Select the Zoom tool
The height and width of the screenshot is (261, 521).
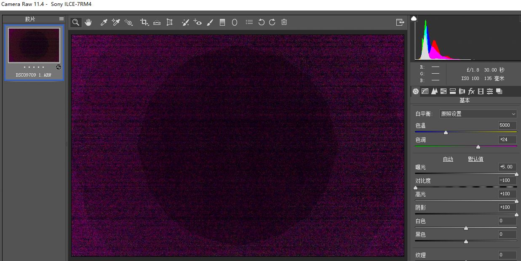point(76,22)
